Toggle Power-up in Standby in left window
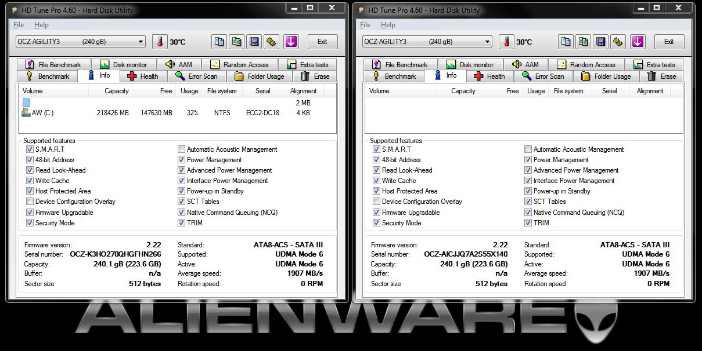The height and width of the screenshot is (351, 702). pyautogui.click(x=182, y=191)
